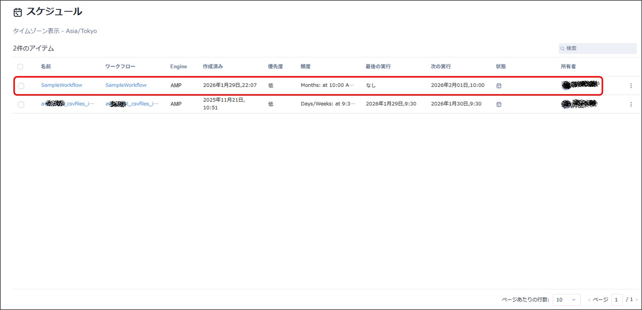Sort by 作成済み column header

[213, 67]
